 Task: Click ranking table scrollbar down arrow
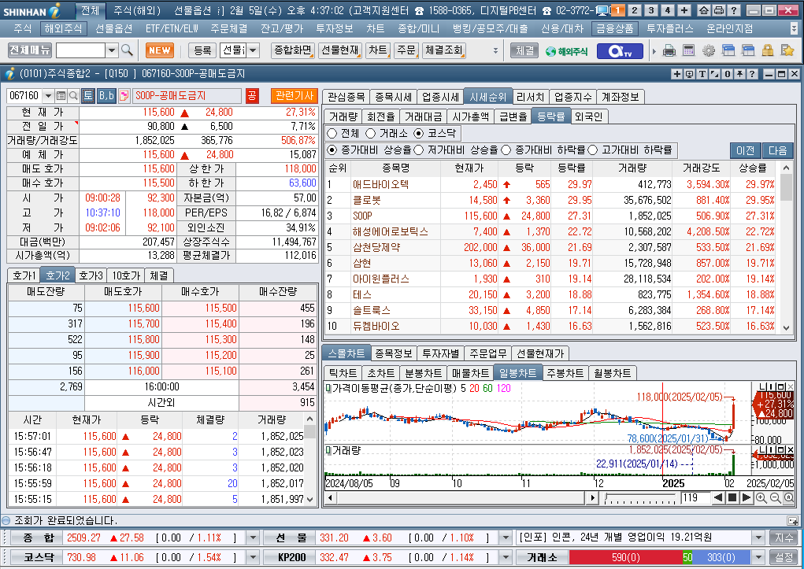pos(786,327)
